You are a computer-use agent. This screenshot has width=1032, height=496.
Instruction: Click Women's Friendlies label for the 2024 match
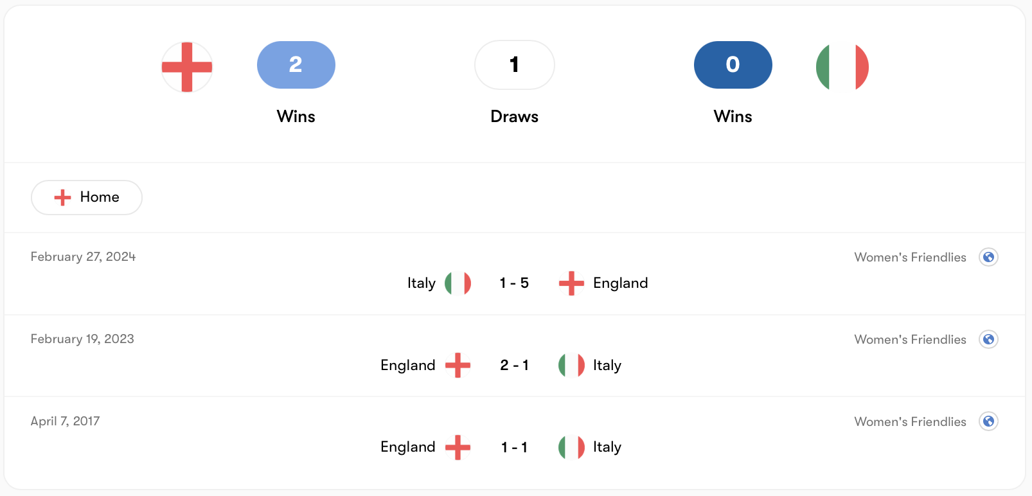(910, 257)
